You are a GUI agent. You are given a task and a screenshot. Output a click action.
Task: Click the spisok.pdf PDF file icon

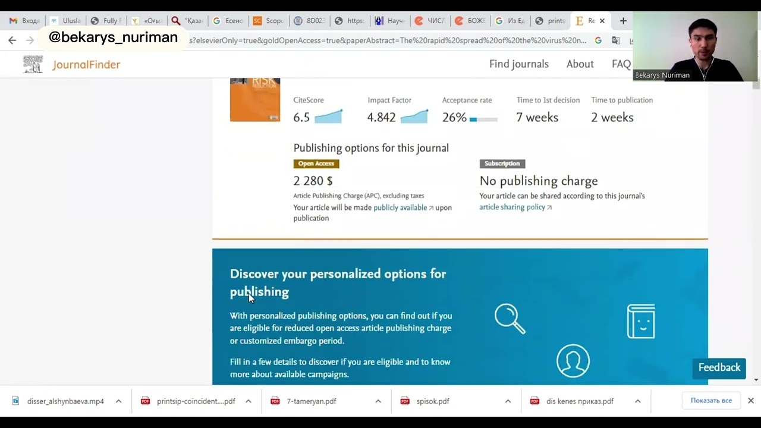405,401
